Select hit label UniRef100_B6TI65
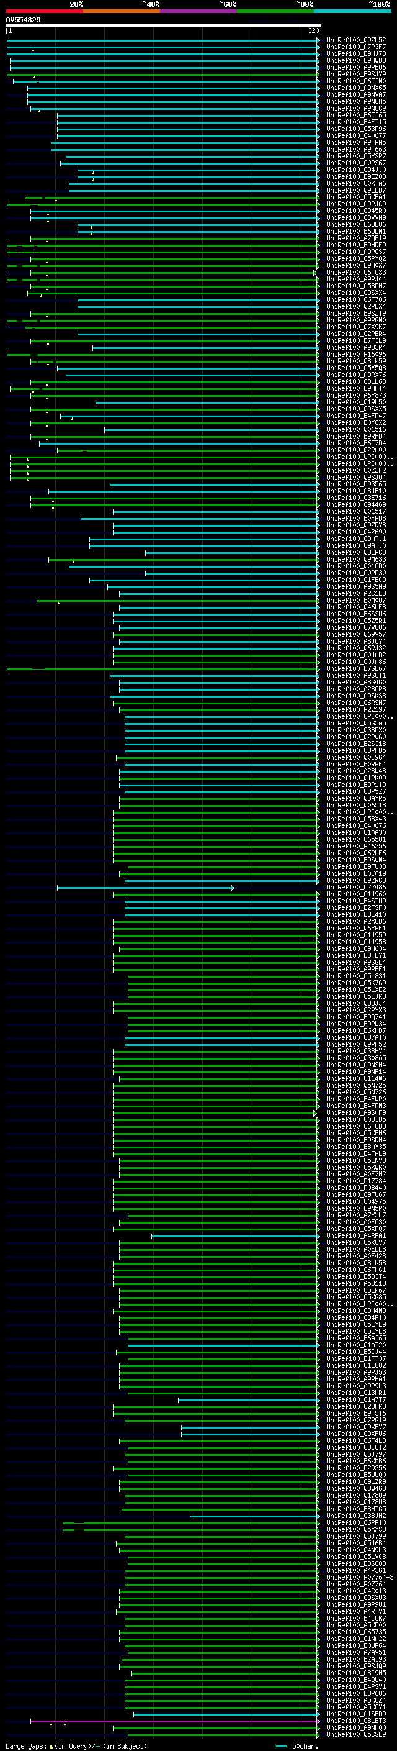 tap(356, 115)
